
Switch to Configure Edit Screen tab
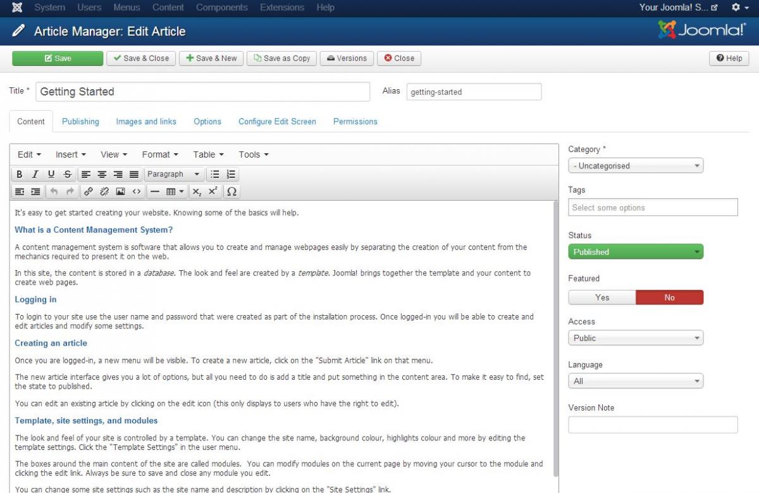pyautogui.click(x=277, y=122)
